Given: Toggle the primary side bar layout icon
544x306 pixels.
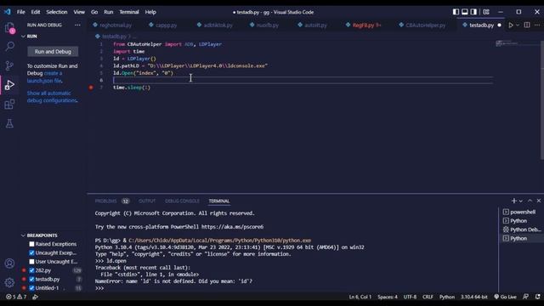Looking at the screenshot, I should tap(456, 12).
